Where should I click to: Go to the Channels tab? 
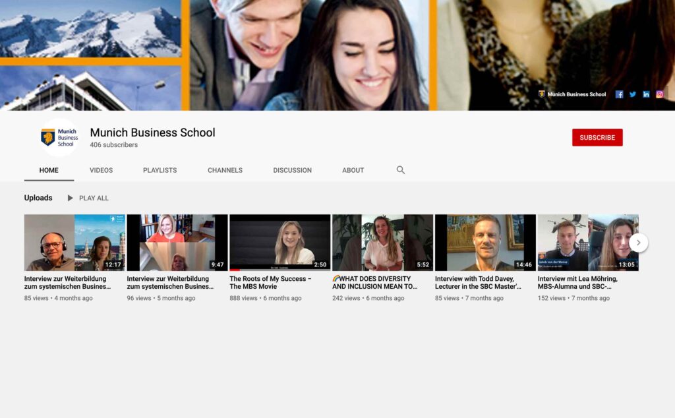[225, 171]
